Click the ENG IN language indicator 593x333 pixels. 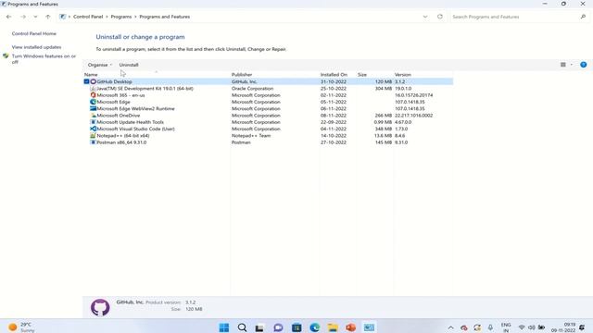tap(506, 327)
